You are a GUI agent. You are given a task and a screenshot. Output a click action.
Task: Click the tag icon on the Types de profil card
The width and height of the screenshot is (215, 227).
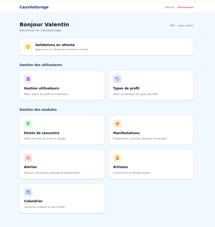(117, 79)
